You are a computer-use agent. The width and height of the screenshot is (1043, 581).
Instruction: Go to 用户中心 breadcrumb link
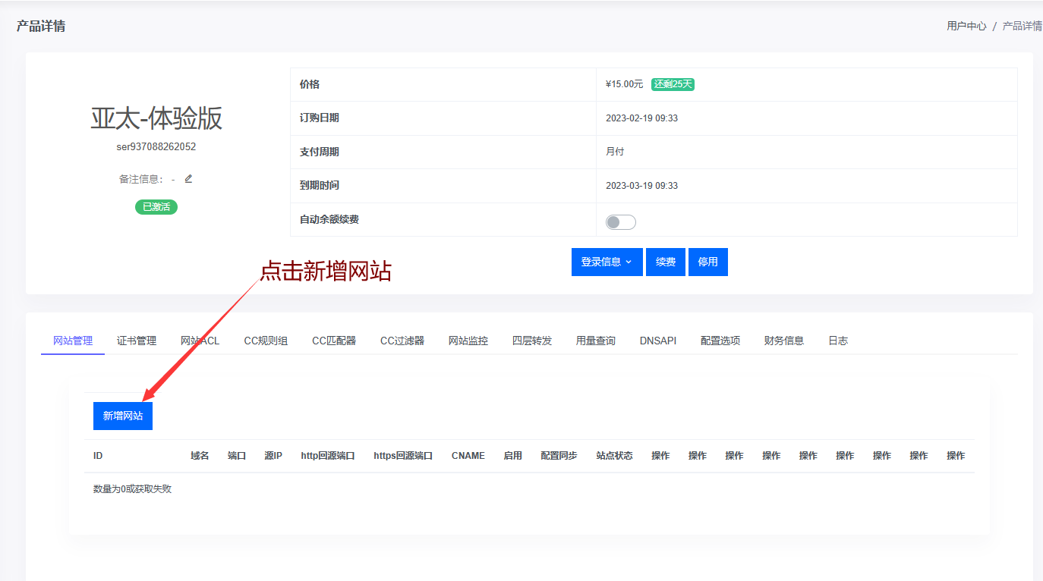(x=966, y=26)
